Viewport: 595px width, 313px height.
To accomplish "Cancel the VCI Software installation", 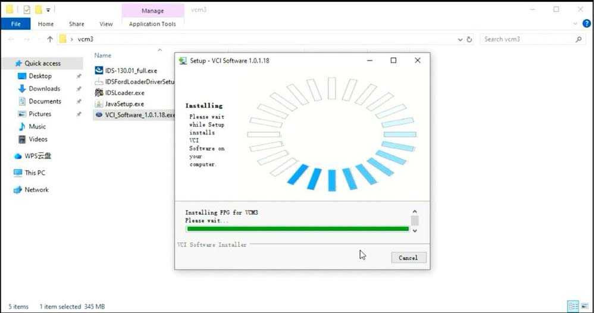I will tap(408, 258).
